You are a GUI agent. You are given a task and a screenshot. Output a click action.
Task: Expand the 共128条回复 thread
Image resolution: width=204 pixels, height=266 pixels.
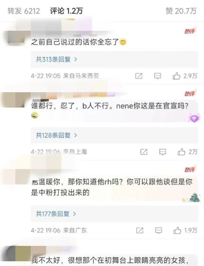click(x=114, y=135)
